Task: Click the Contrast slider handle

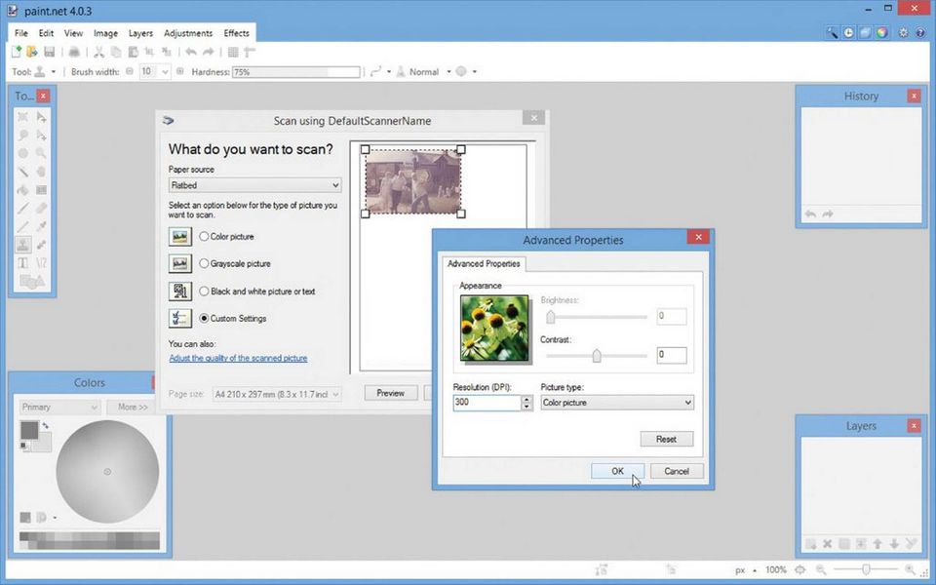Action: tap(597, 356)
